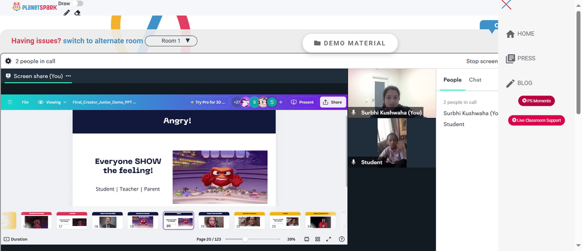
Task: Open the DEMO MATERIAL button
Action: pos(350,43)
